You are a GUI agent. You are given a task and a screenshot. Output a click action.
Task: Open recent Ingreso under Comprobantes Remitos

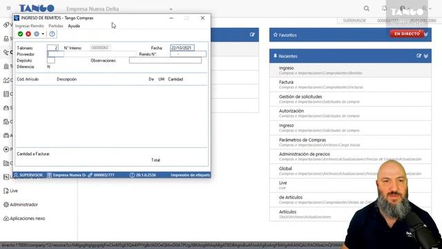coord(350,71)
